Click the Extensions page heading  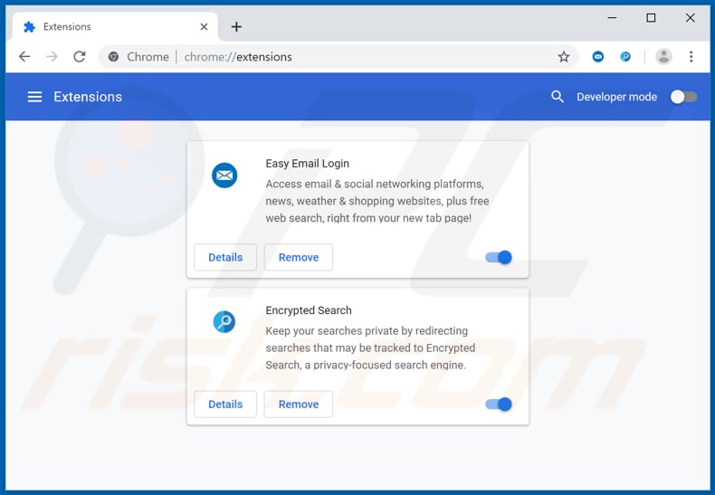(x=88, y=97)
